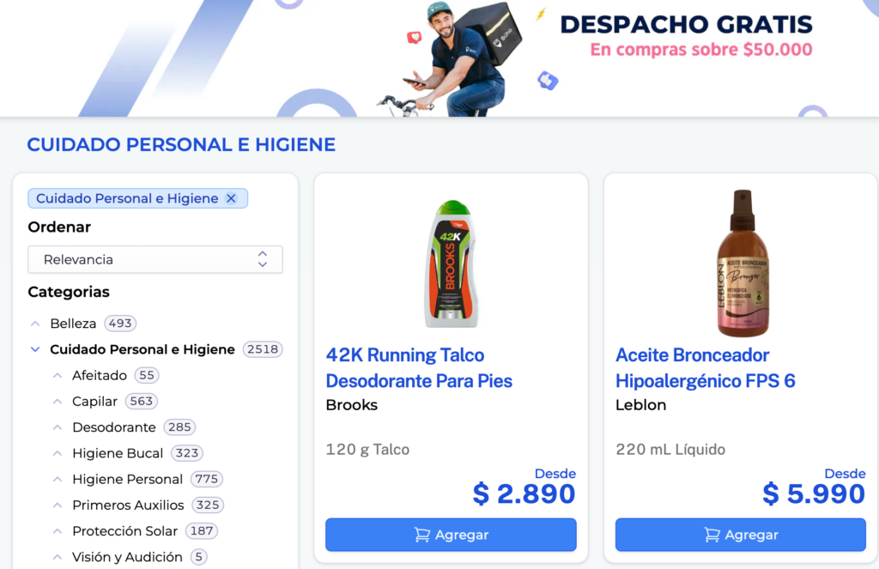Image resolution: width=879 pixels, height=569 pixels.
Task: Open 42K Running Talco Desodorante product link
Action: (419, 368)
